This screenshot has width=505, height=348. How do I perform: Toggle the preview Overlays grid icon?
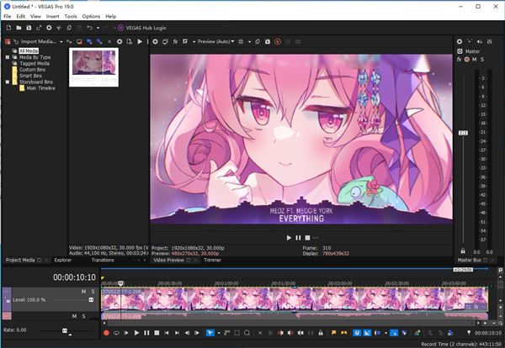(241, 41)
